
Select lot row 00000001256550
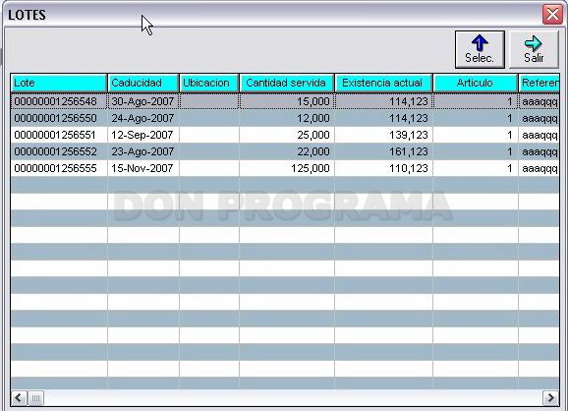pos(285,118)
